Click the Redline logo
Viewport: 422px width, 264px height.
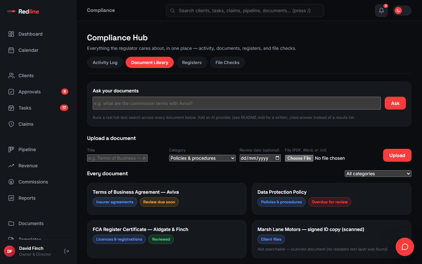(23, 12)
